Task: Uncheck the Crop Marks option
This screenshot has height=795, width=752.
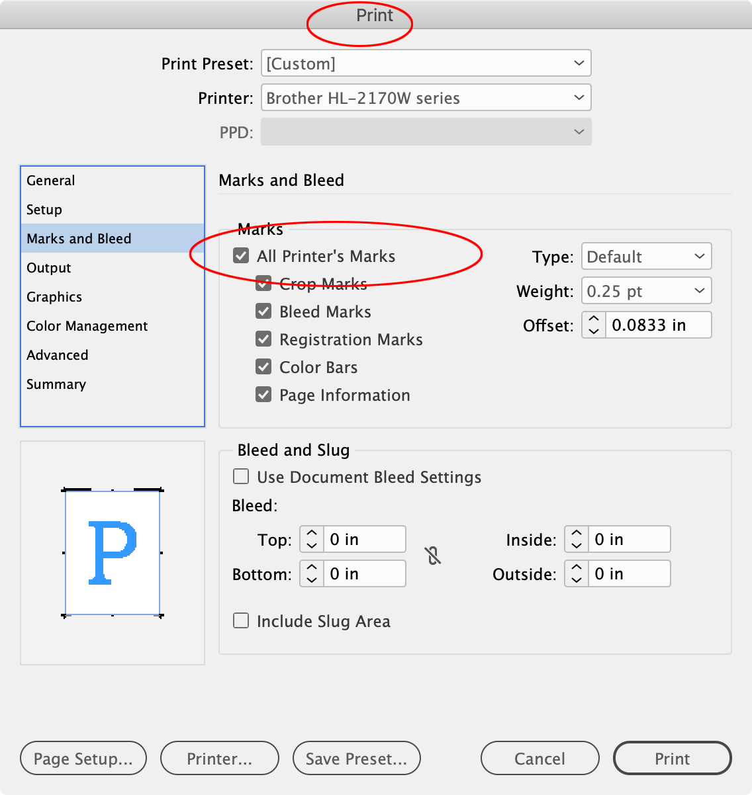Action: pyautogui.click(x=263, y=283)
